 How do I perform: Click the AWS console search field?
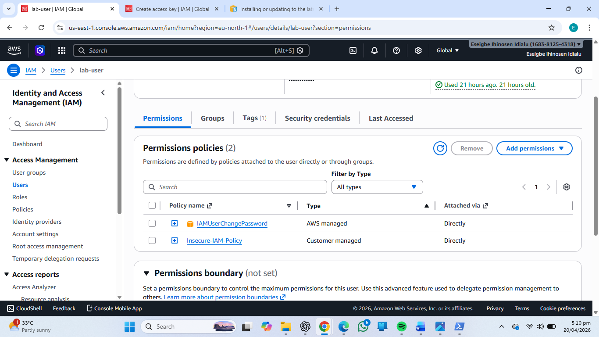pyautogui.click(x=191, y=50)
